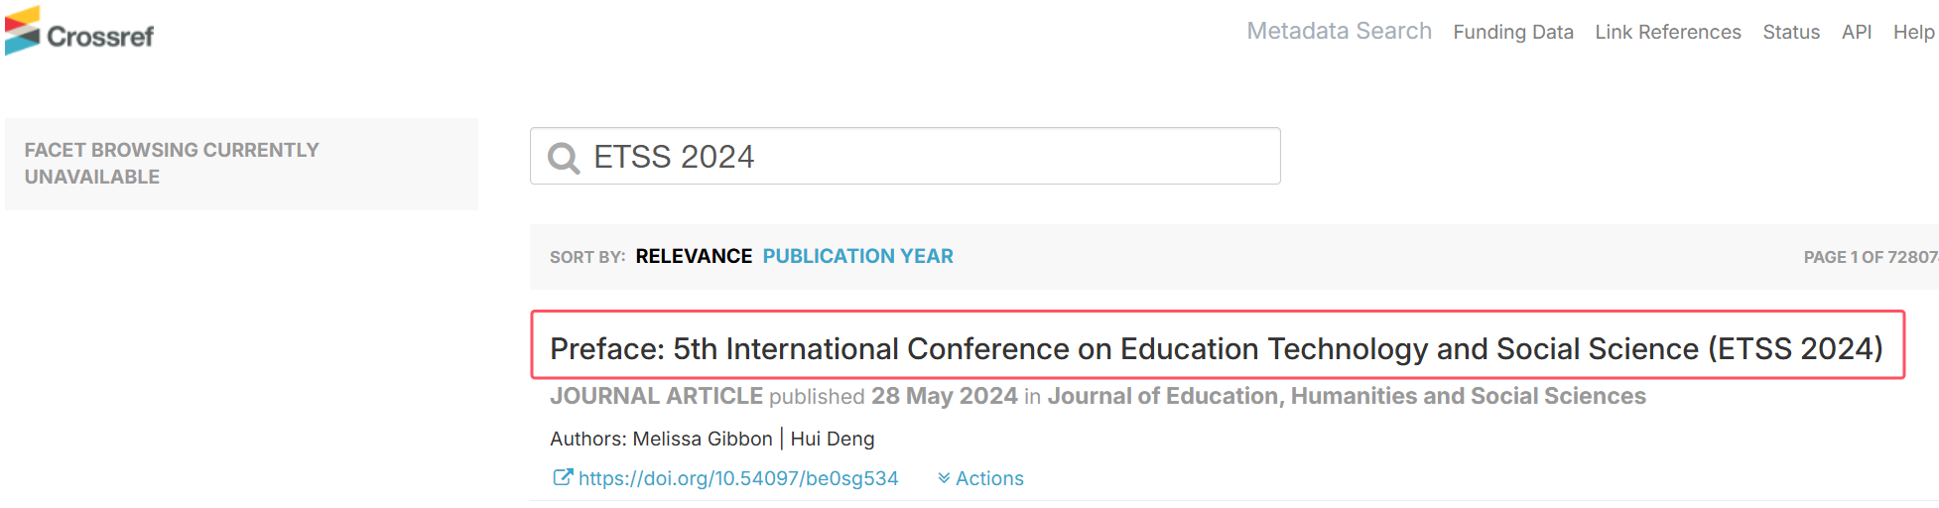Click the Crossref logo icon
Screen dimensions: 1939x508
click(22, 31)
